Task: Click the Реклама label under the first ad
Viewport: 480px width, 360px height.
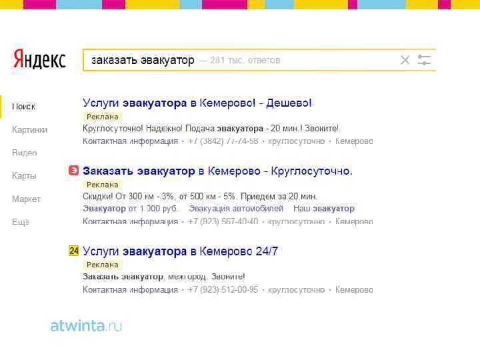Action: (103, 117)
